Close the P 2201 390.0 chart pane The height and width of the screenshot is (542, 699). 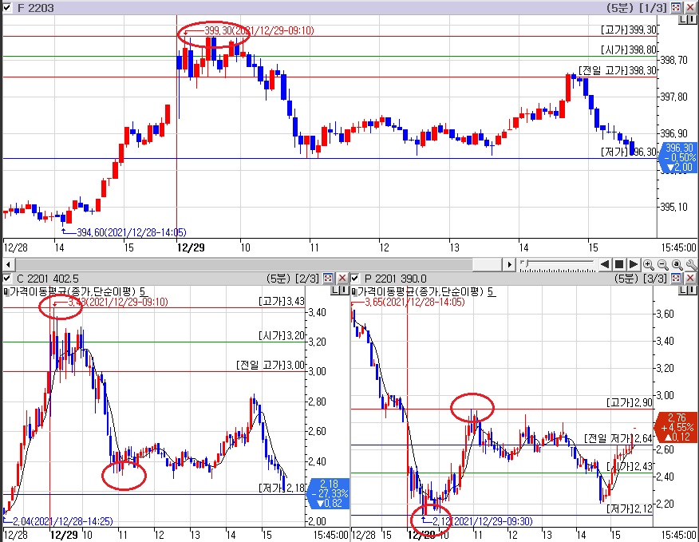(x=689, y=279)
